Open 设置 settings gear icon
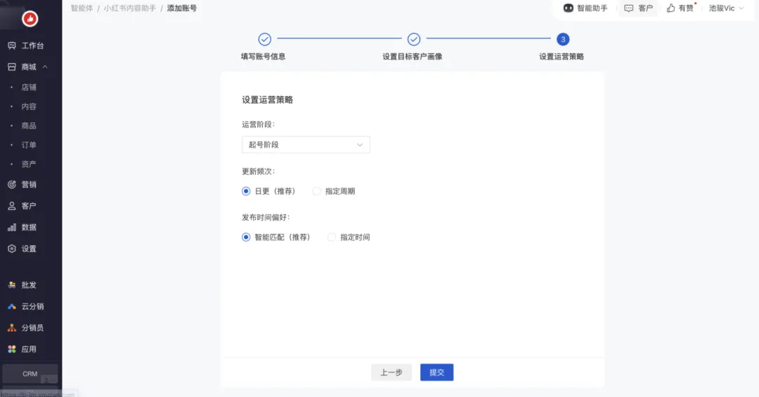Image resolution: width=759 pixels, height=397 pixels. (x=12, y=249)
